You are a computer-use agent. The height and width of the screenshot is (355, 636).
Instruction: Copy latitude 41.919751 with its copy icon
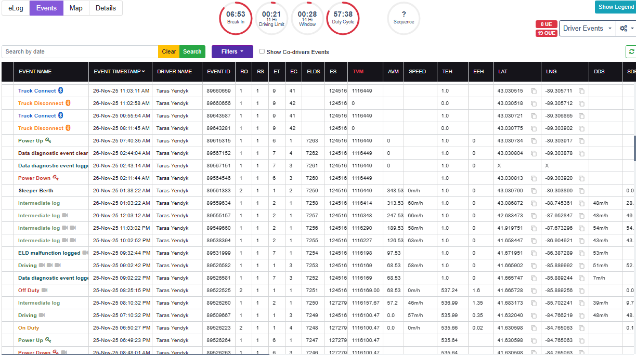[x=534, y=228]
